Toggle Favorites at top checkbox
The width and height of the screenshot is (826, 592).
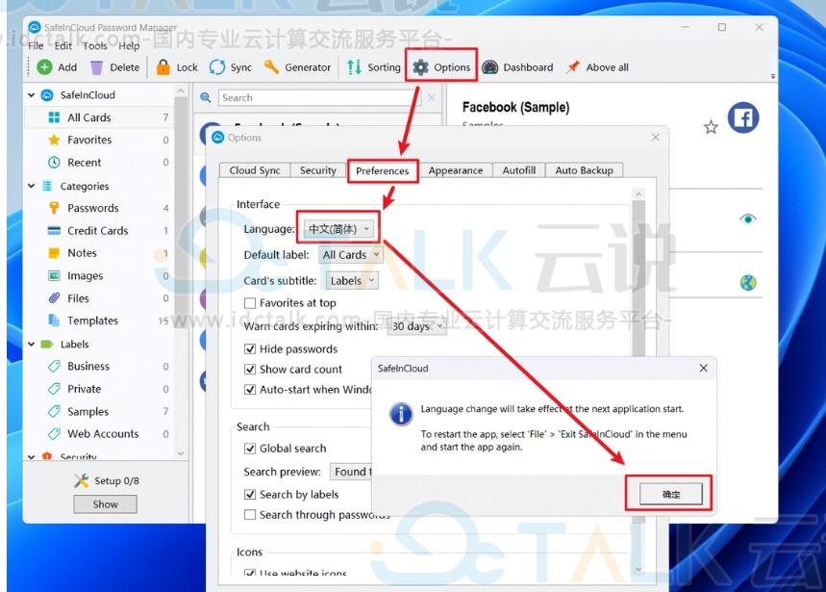pyautogui.click(x=250, y=303)
